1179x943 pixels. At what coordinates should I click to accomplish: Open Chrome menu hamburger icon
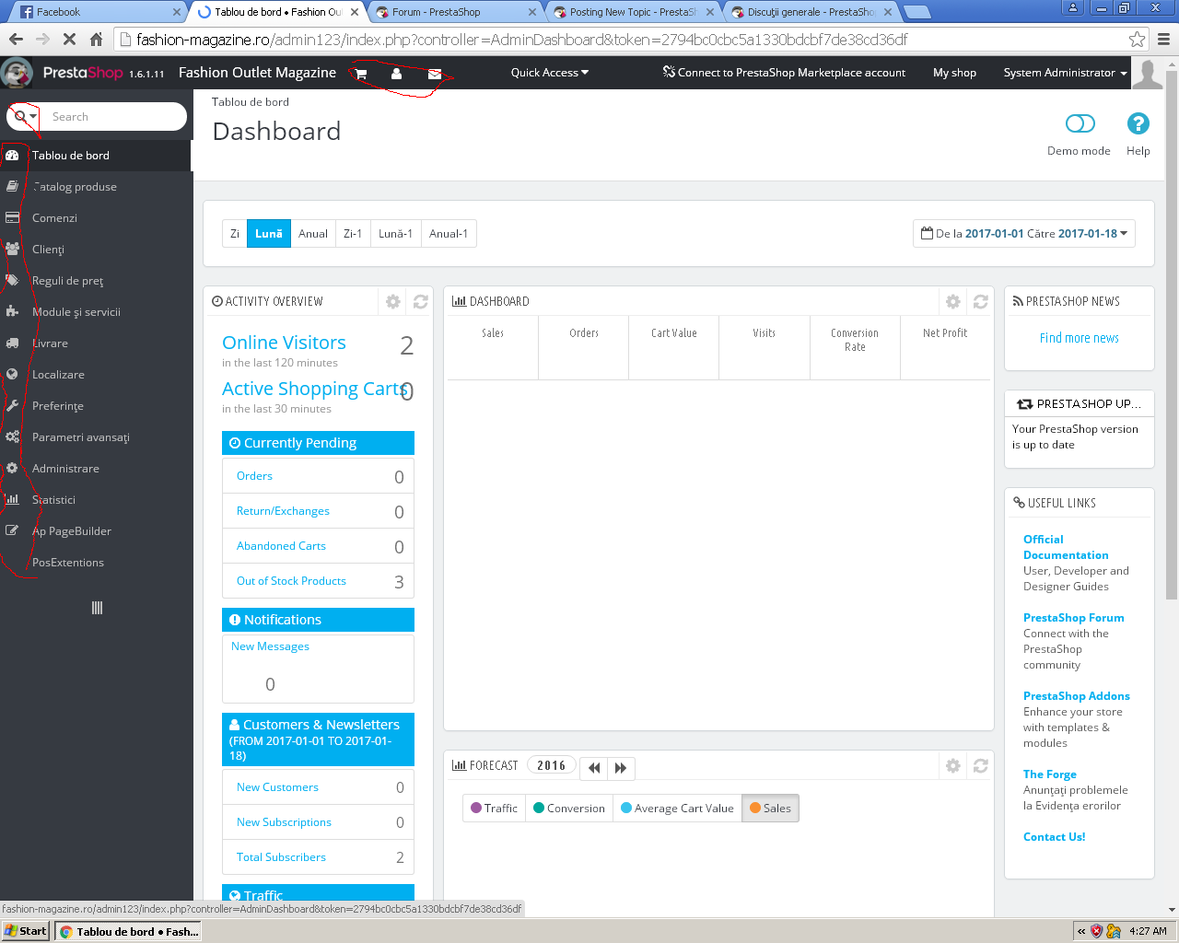click(x=1163, y=40)
